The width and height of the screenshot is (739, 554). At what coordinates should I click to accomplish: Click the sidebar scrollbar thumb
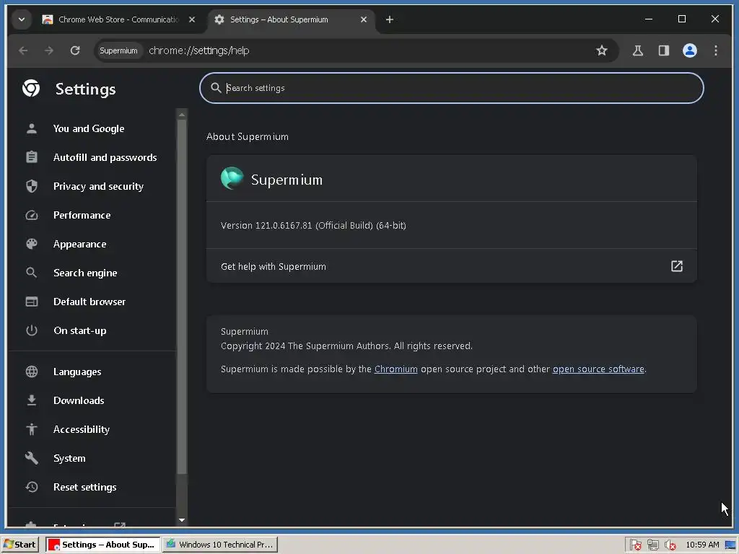point(181,296)
